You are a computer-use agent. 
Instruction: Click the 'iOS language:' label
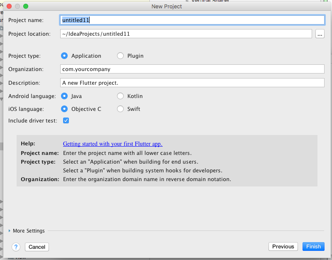[26, 109]
